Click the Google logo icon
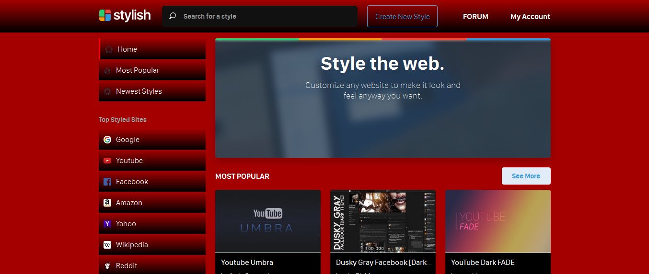The image size is (649, 274). point(107,140)
